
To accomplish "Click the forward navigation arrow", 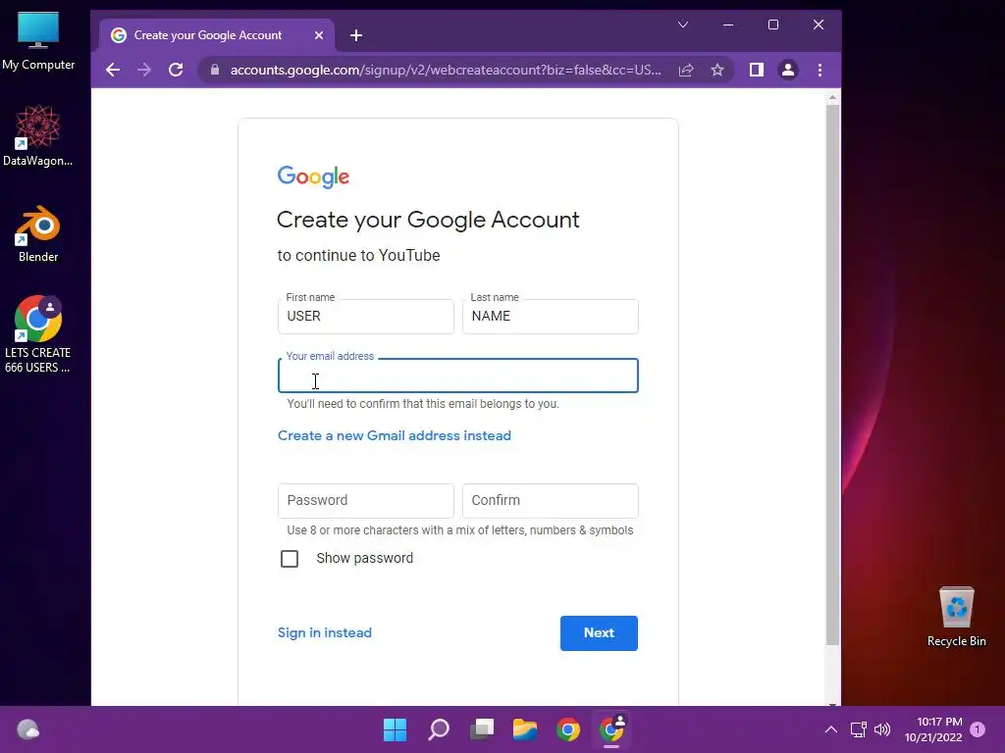I will click(x=144, y=70).
